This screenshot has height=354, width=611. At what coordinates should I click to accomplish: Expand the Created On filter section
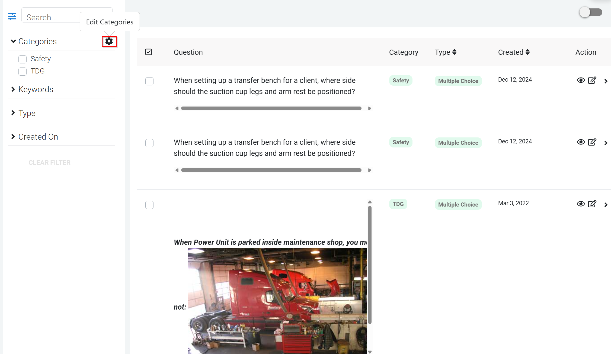[x=13, y=137]
